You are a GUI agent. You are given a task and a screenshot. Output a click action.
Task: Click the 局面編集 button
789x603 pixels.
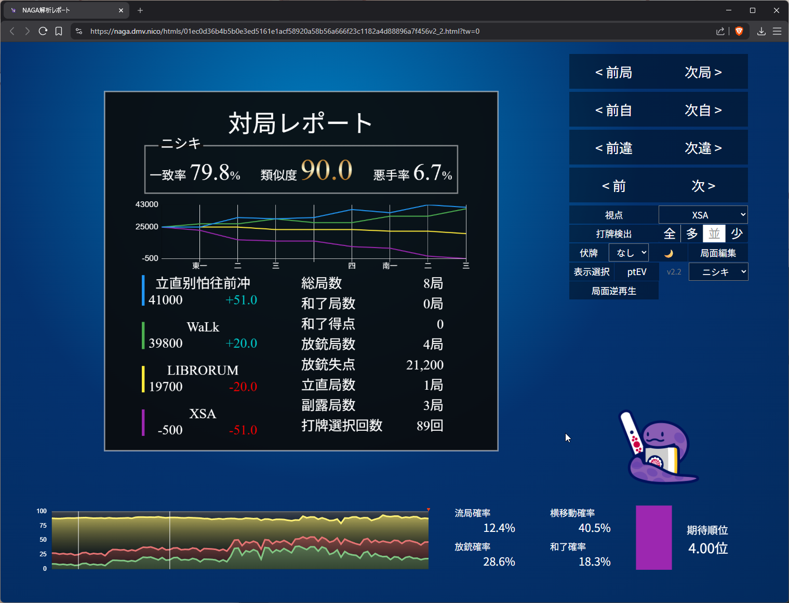pos(718,253)
